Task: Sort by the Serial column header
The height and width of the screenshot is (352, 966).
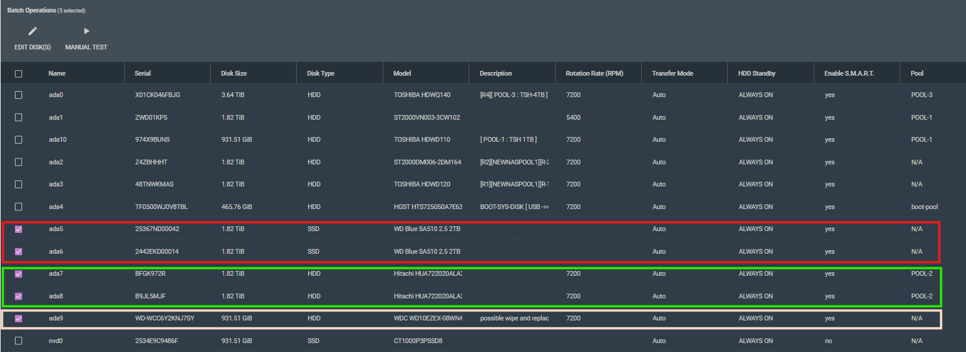Action: pos(143,74)
